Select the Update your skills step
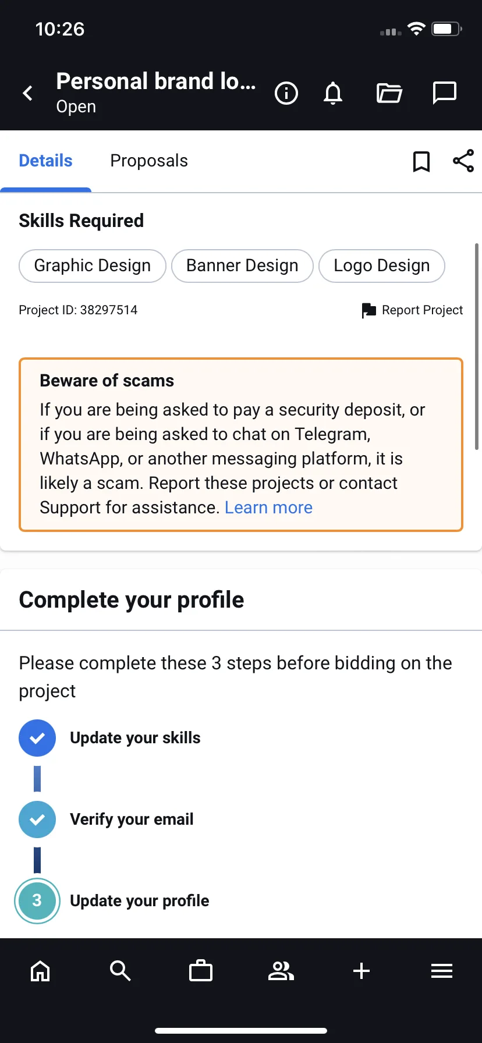This screenshot has width=482, height=1043. pos(109,738)
